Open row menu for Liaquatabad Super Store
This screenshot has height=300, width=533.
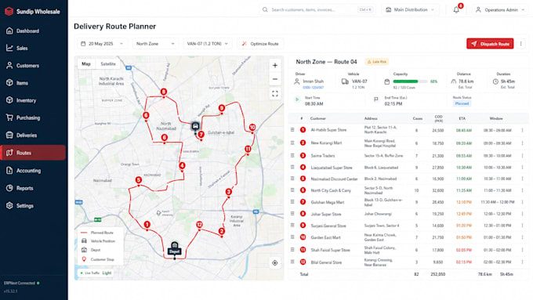tap(523, 168)
